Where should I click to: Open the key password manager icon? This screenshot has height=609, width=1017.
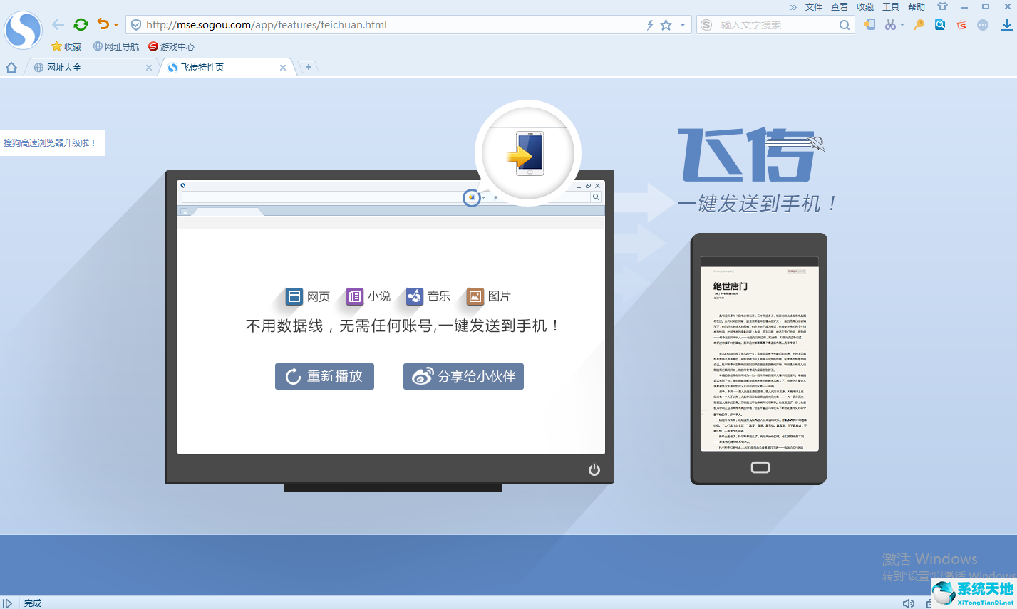click(x=919, y=25)
